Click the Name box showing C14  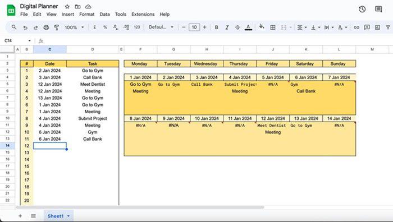pos(15,40)
